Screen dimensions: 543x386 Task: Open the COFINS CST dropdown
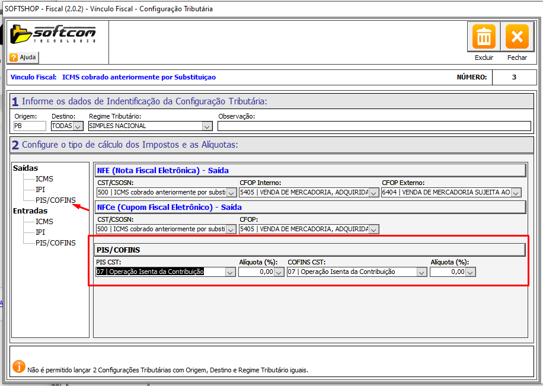(x=421, y=272)
